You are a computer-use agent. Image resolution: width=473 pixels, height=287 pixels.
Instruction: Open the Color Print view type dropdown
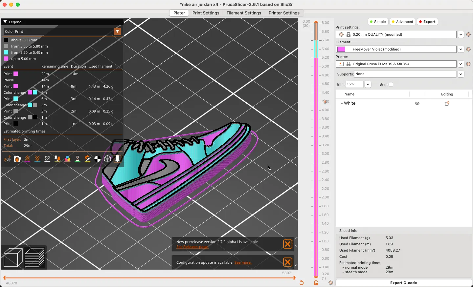[x=117, y=31]
